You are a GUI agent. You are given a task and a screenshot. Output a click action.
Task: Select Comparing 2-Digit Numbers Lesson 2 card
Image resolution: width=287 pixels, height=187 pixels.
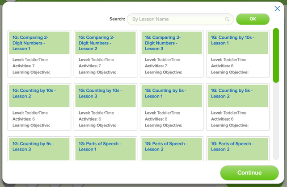click(x=106, y=53)
